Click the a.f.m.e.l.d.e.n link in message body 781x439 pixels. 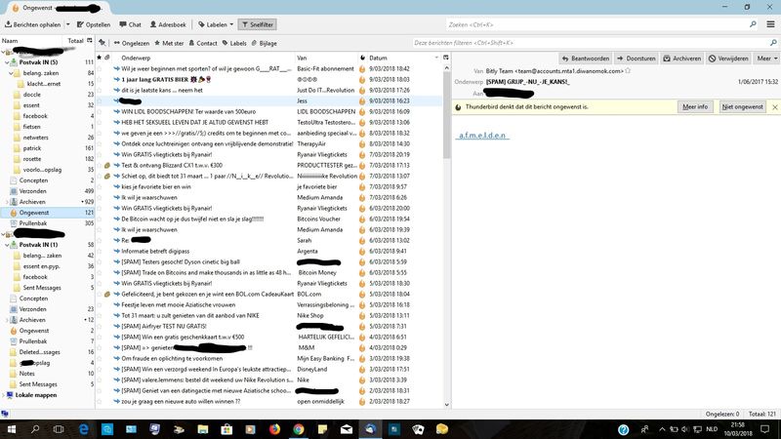tap(482, 135)
